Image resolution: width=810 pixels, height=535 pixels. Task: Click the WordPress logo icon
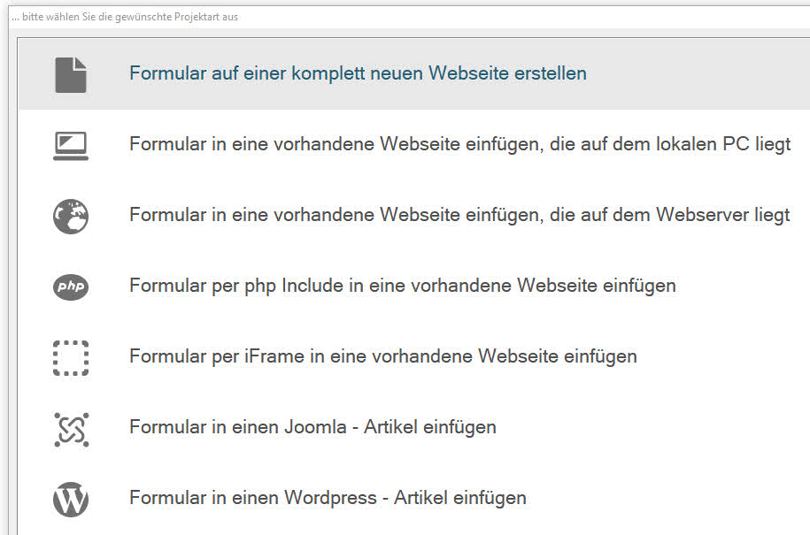(x=71, y=499)
